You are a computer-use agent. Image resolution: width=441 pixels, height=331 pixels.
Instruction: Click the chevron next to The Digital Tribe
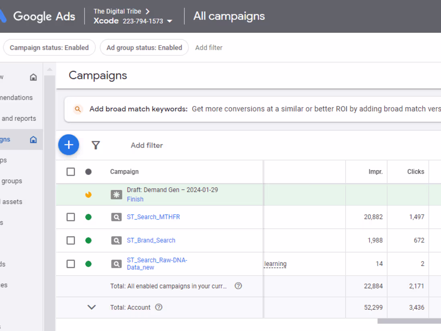pyautogui.click(x=148, y=12)
